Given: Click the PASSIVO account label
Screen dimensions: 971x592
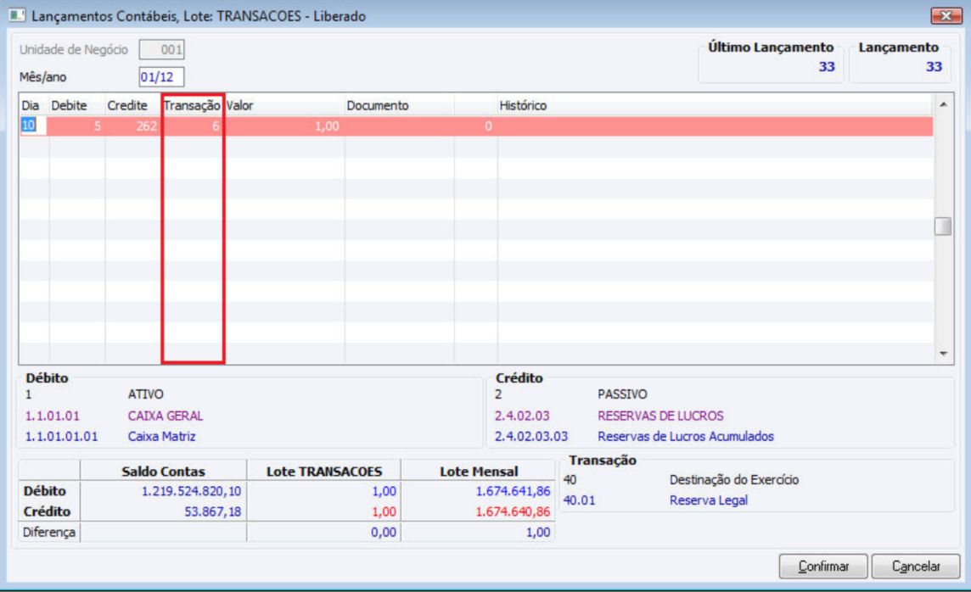Looking at the screenshot, I should click(622, 394).
